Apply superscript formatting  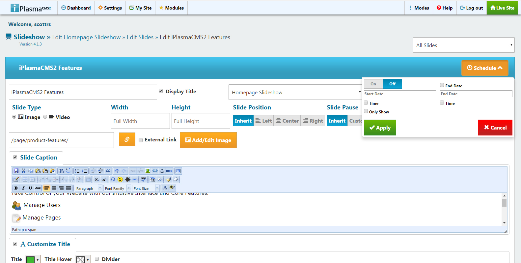[x=104, y=179]
